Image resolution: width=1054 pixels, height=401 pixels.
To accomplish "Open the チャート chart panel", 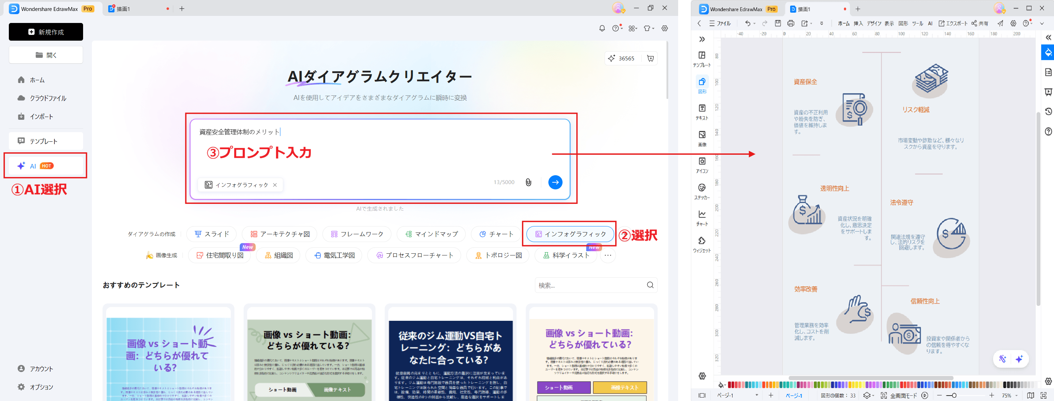I will pos(702,218).
